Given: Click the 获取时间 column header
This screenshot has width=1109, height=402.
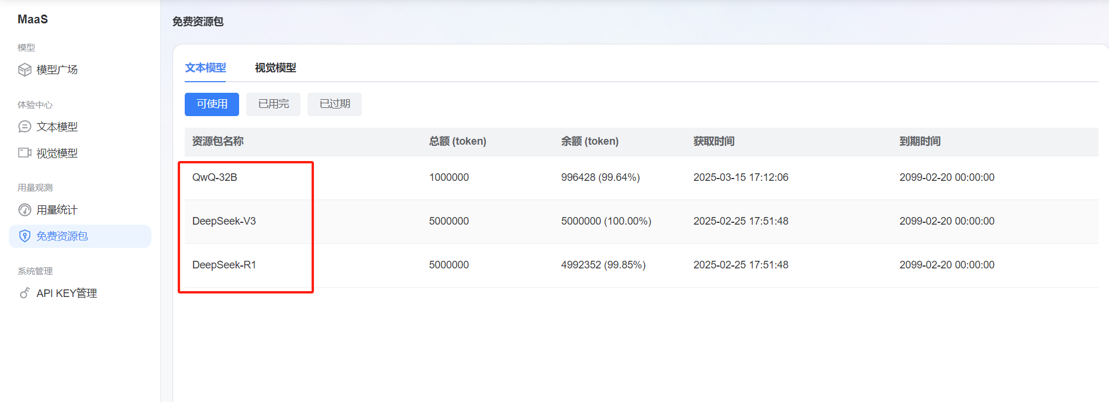Looking at the screenshot, I should (x=714, y=141).
